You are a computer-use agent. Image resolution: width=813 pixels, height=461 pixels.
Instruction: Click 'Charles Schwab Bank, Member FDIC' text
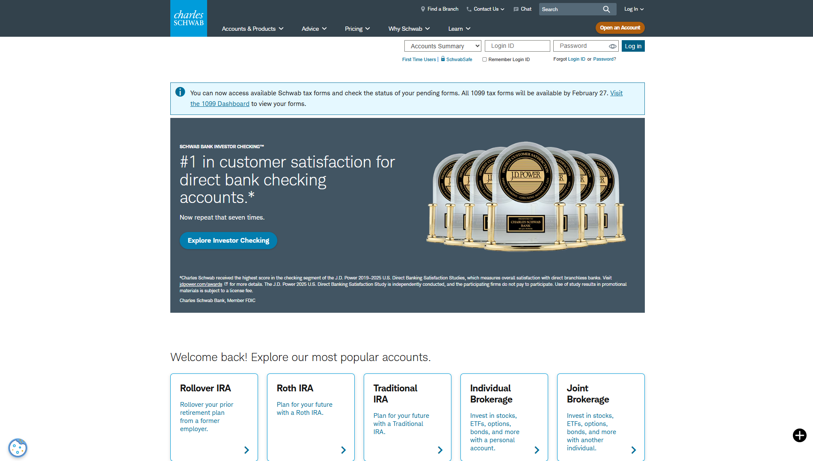(217, 301)
